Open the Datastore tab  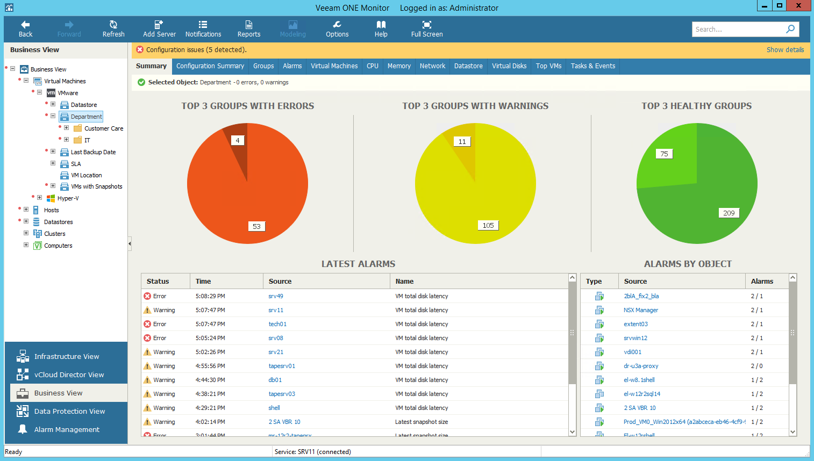(468, 66)
